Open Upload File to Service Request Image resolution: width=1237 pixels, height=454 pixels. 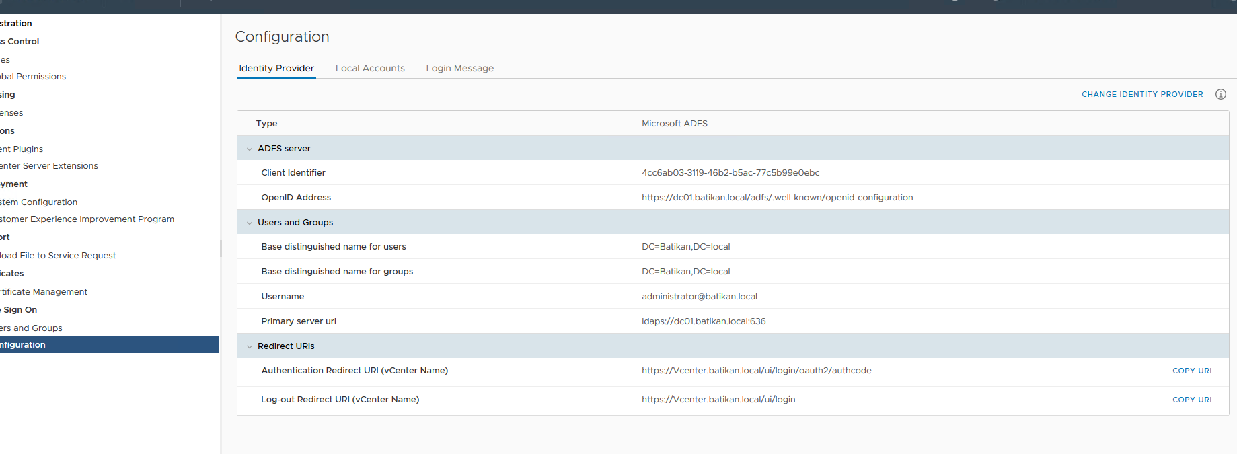58,255
